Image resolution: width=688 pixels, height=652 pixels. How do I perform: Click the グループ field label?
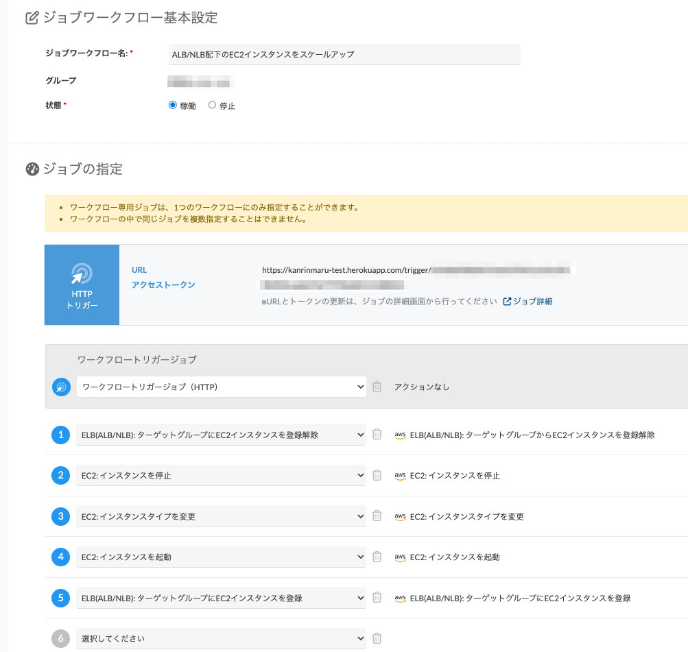pyautogui.click(x=61, y=81)
